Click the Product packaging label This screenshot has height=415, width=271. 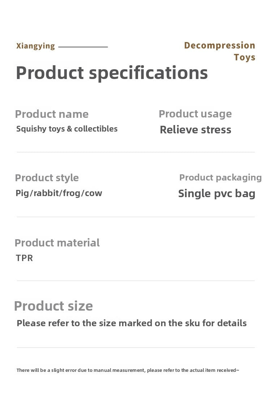click(220, 177)
